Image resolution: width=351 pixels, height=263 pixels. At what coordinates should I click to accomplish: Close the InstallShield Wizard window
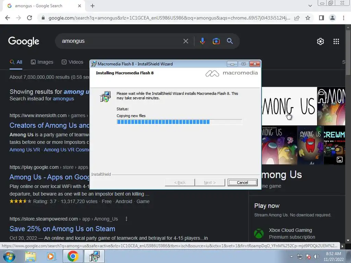point(255,64)
